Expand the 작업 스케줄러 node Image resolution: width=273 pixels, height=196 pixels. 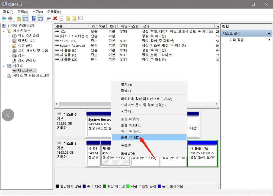point(9,36)
